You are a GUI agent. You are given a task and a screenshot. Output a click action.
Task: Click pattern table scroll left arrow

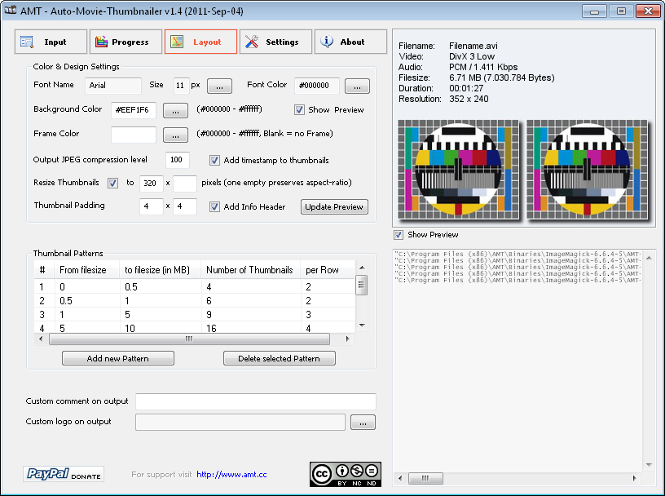click(x=41, y=339)
